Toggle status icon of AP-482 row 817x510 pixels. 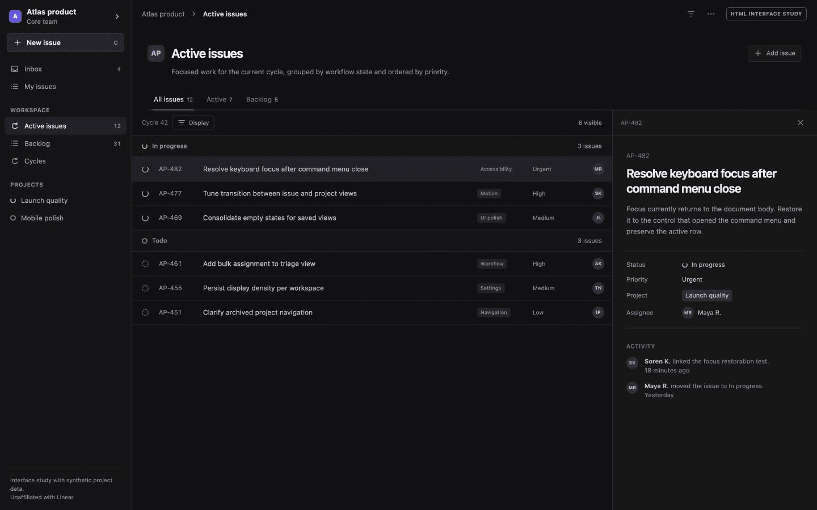[145, 169]
